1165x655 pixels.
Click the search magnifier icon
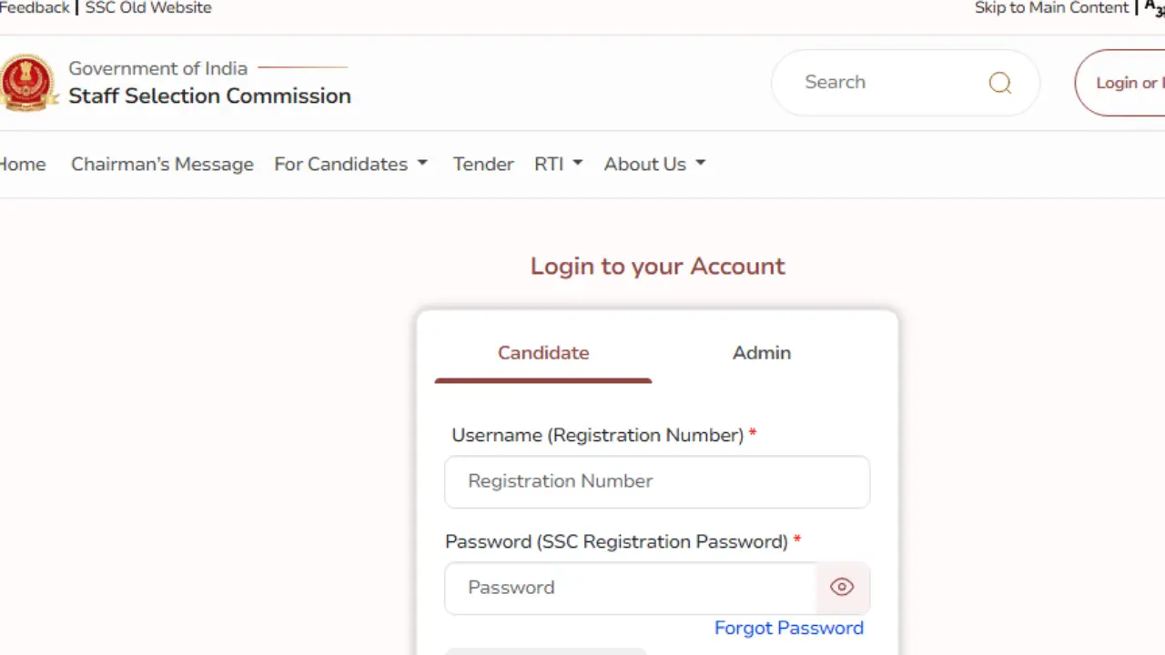tap(999, 83)
